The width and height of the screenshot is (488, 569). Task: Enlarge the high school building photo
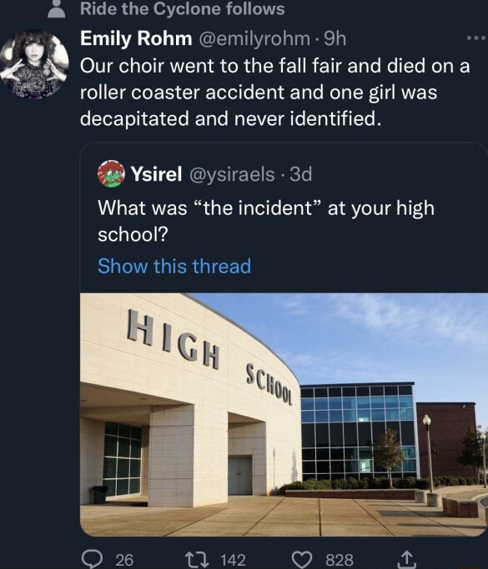coord(284,415)
